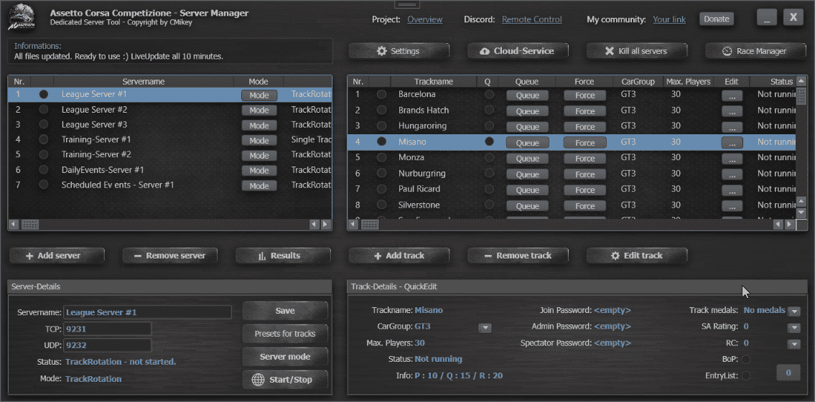Open the CarGroup dropdown
Viewport: 815px width, 402px height.
pyautogui.click(x=485, y=328)
